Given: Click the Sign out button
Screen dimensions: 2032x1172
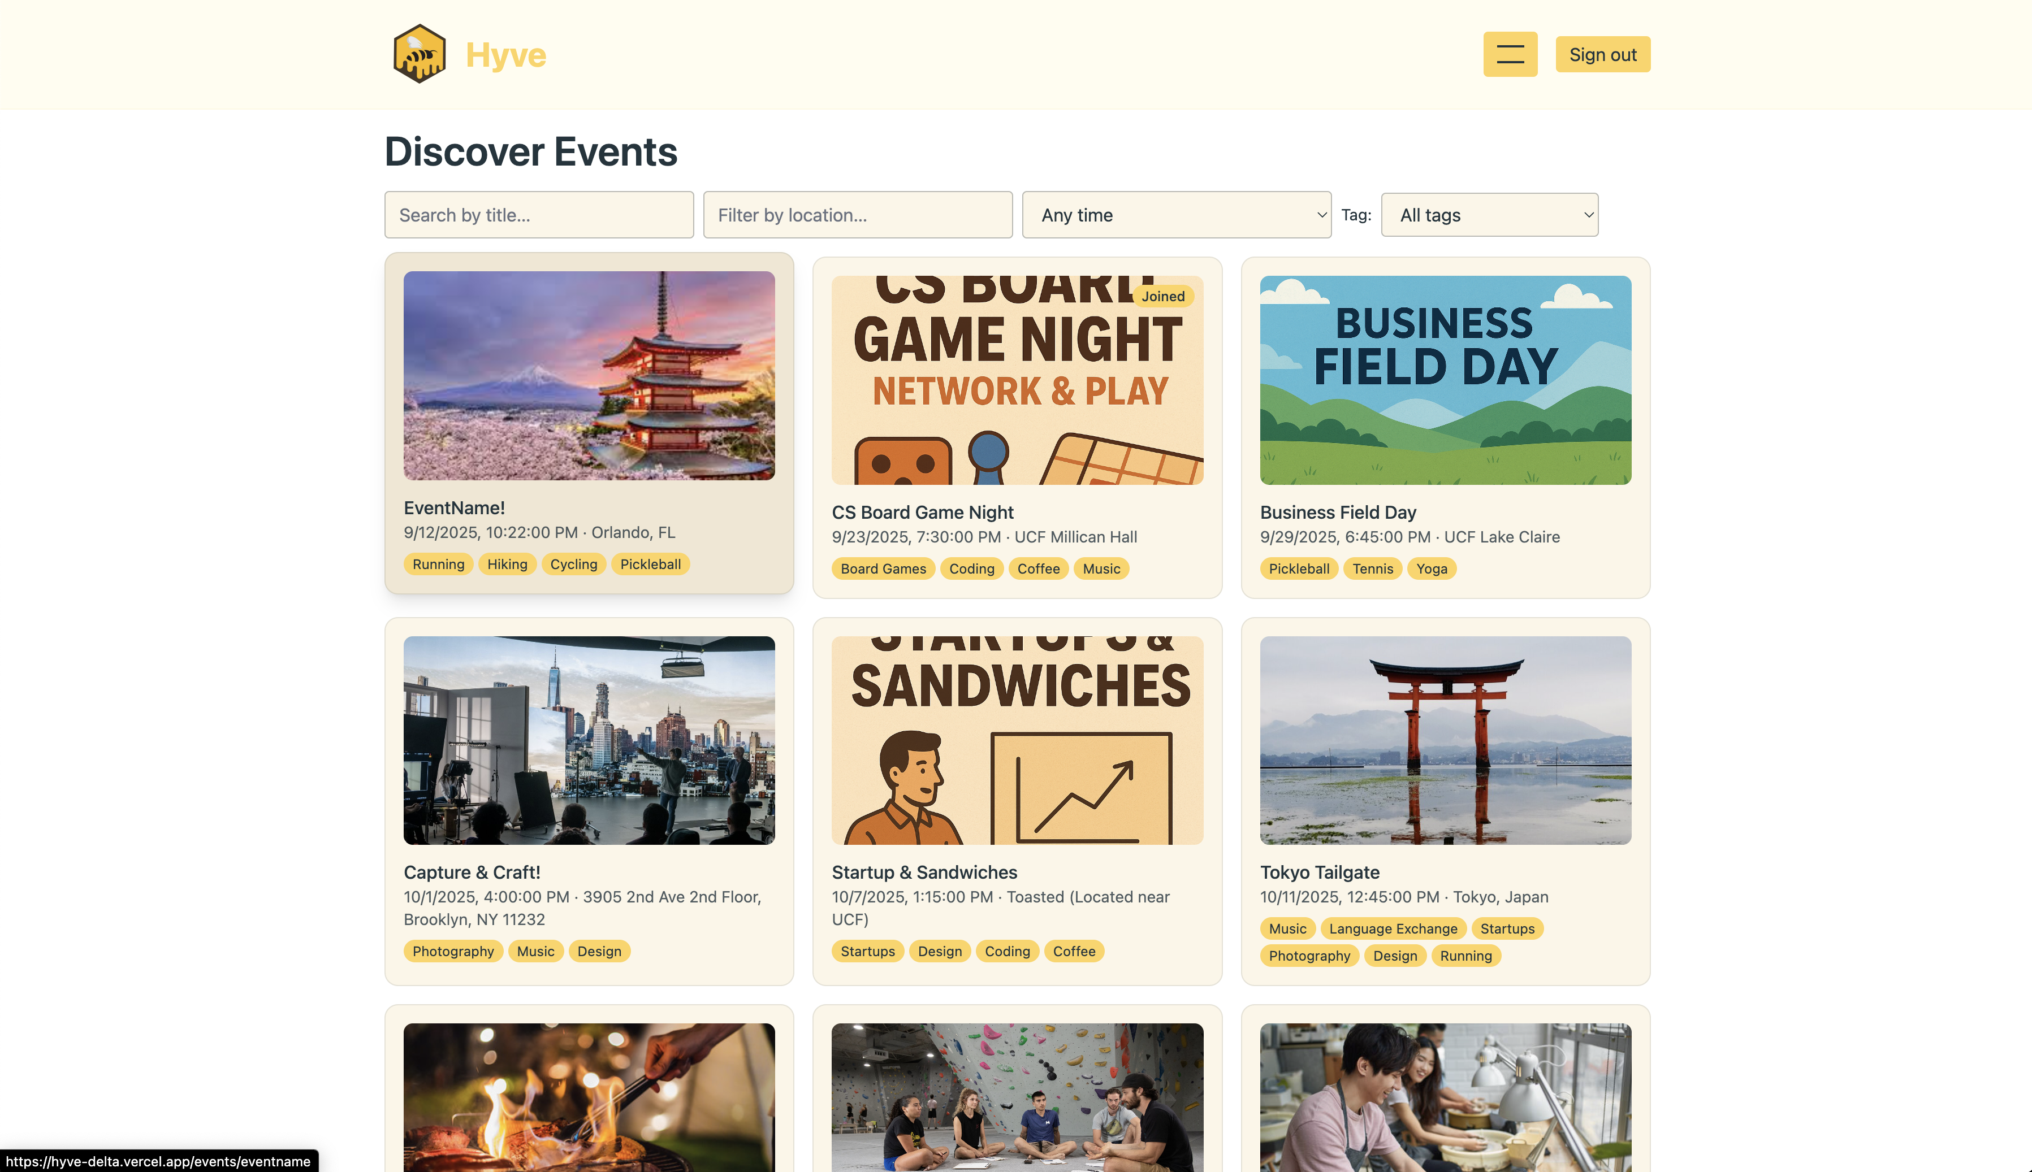Looking at the screenshot, I should 1602,54.
